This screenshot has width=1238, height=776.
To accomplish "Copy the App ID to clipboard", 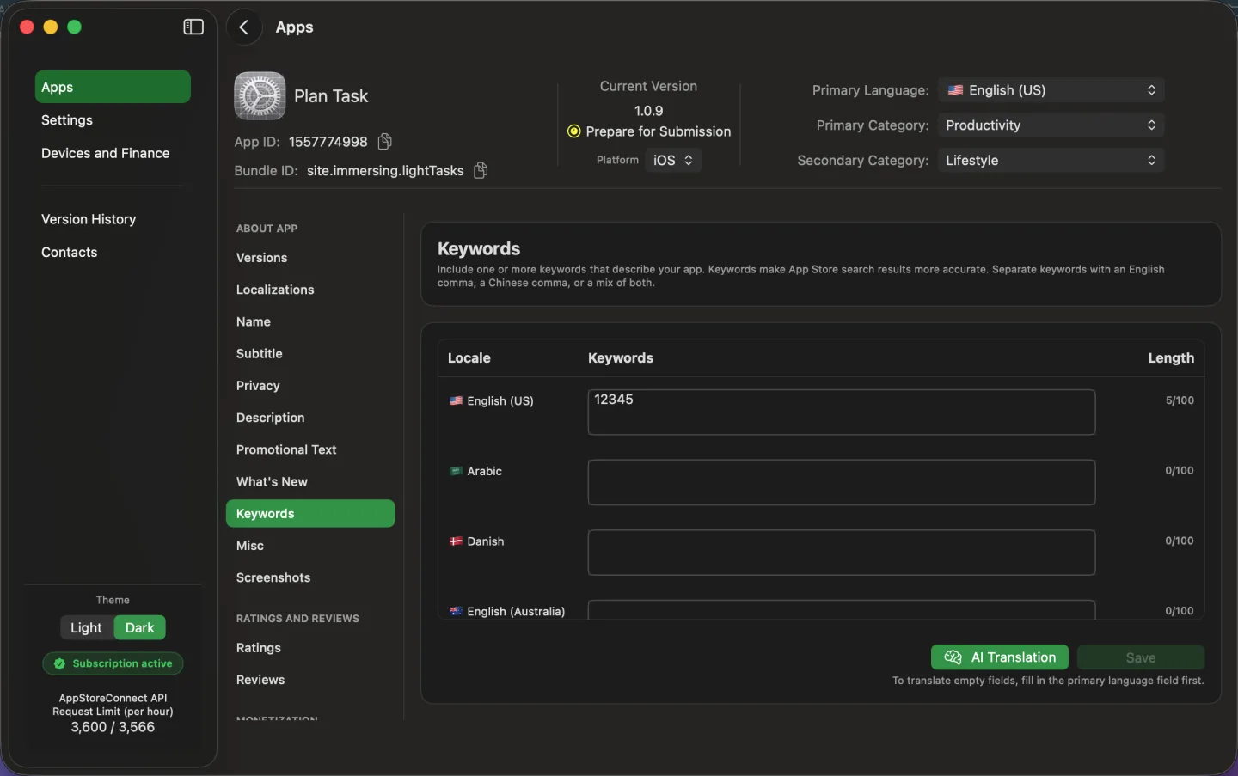I will click(x=385, y=141).
